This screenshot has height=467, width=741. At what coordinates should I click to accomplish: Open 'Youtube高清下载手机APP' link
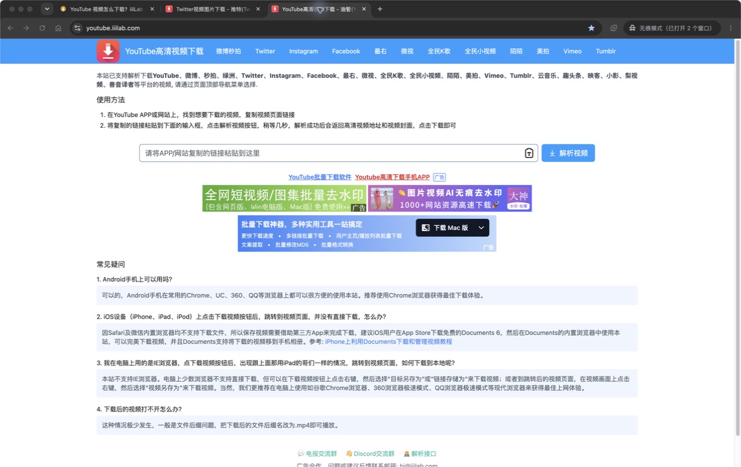(x=392, y=177)
